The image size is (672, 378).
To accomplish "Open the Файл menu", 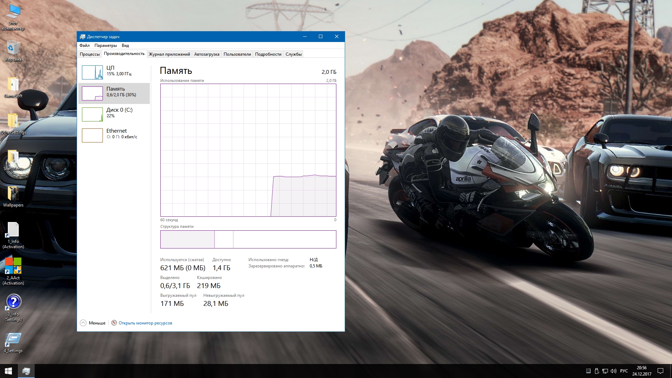I will 84,45.
